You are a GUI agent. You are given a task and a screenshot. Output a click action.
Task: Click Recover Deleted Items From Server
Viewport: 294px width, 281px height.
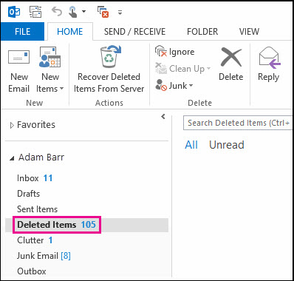point(109,70)
